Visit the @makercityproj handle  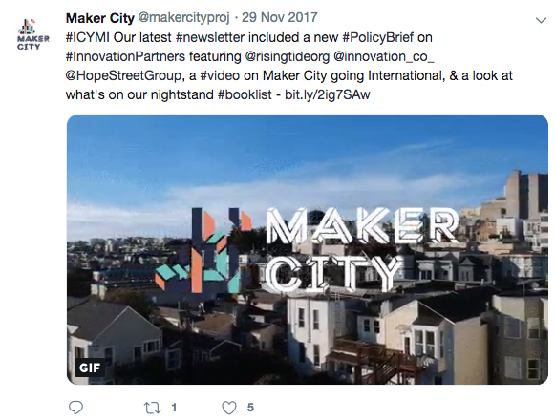tap(183, 18)
